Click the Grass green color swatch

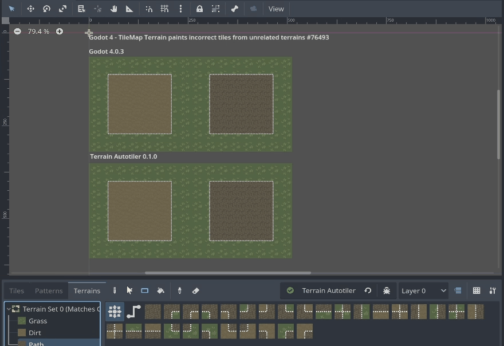pos(22,321)
